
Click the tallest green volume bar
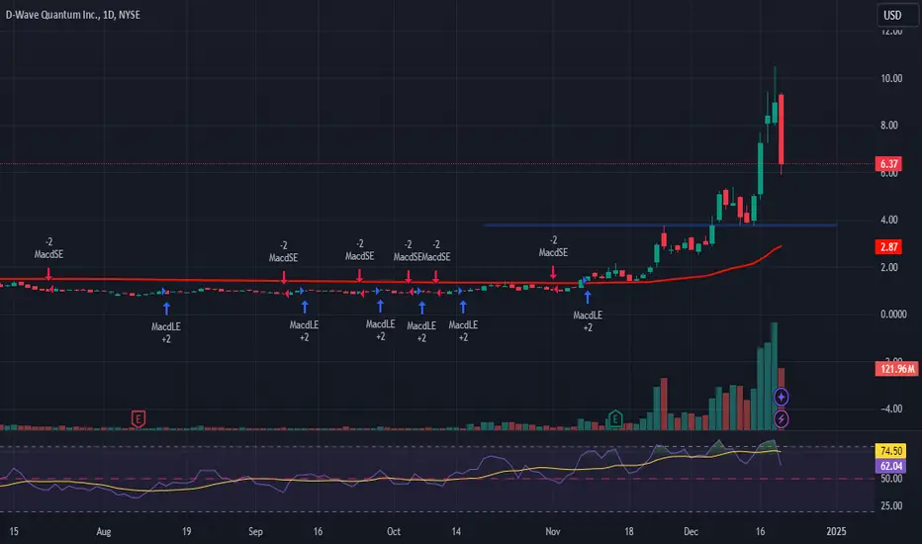click(775, 377)
